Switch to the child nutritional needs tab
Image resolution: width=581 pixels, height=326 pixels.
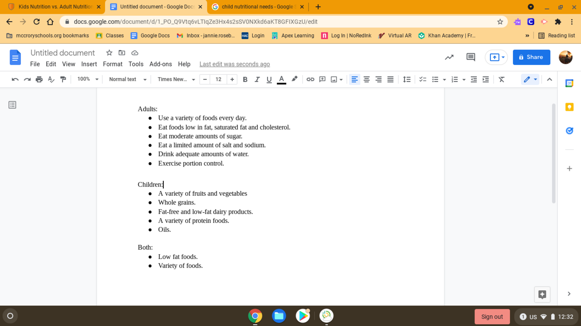point(257,7)
